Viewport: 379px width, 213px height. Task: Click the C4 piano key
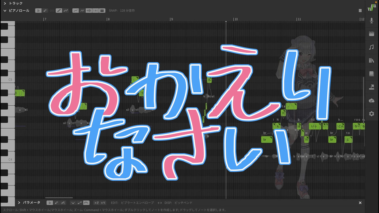coord(8,159)
